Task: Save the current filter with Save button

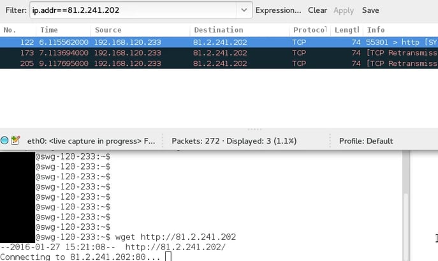Action: (370, 10)
